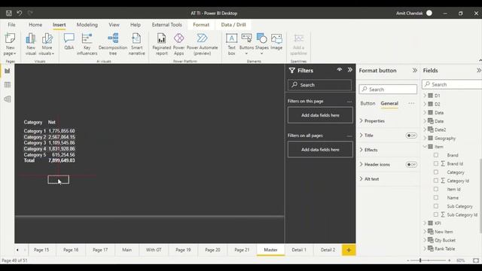
Task: Insert a Q&A visual
Action: pyautogui.click(x=69, y=41)
